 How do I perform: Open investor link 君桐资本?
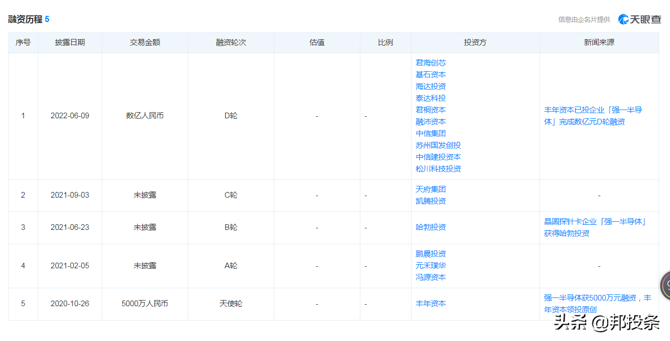click(x=430, y=110)
